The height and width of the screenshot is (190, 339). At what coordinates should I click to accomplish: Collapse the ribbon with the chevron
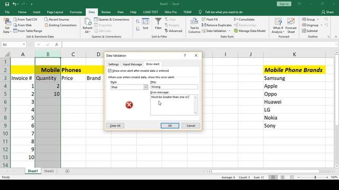[x=336, y=37]
